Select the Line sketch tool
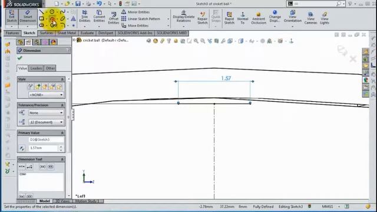This screenshot has height=212, width=377. pyautogui.click(x=41, y=12)
